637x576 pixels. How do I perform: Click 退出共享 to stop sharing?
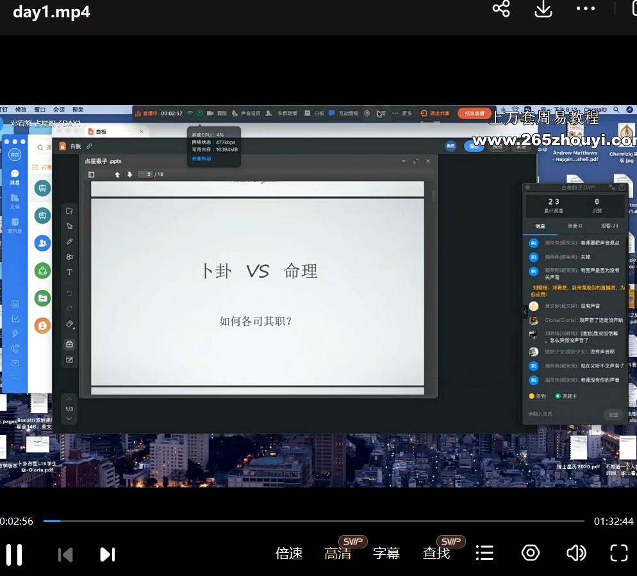[x=435, y=113]
